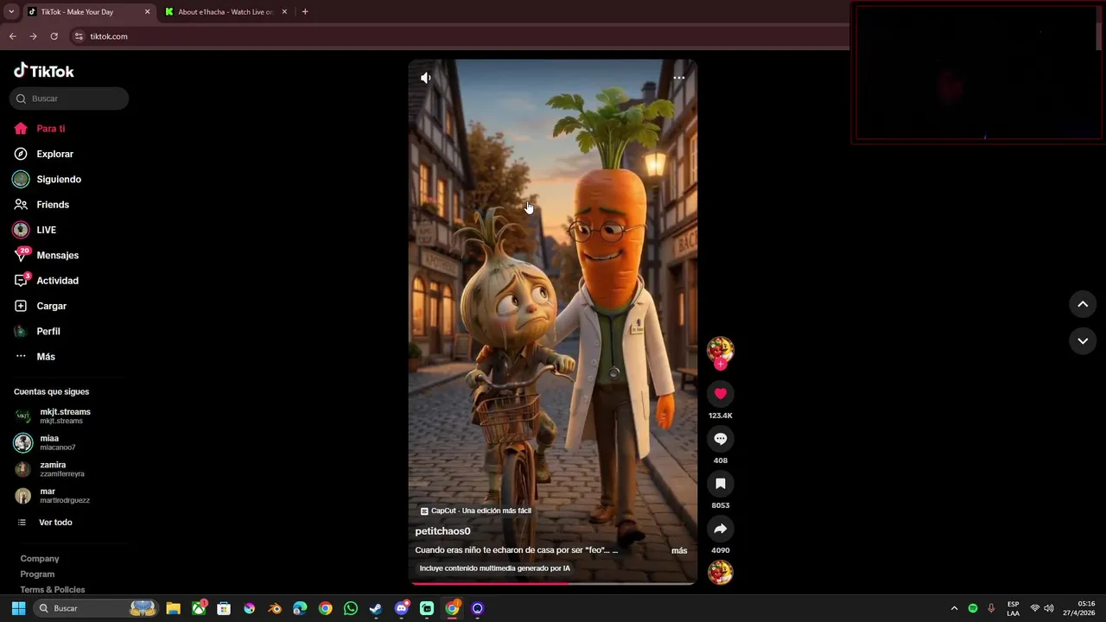Show hidden system tray icons
Screen dimensions: 1106x622
click(x=954, y=608)
